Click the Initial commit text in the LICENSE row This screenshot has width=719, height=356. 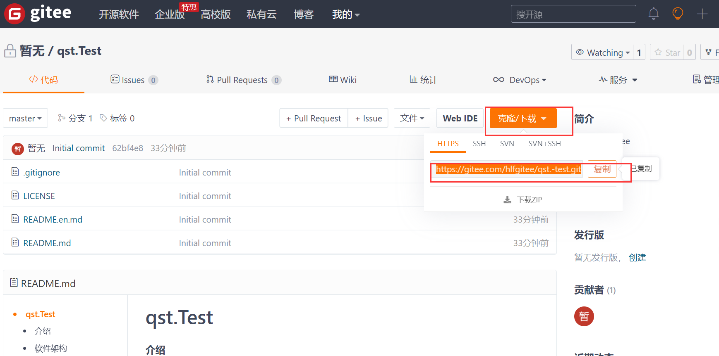tap(205, 196)
